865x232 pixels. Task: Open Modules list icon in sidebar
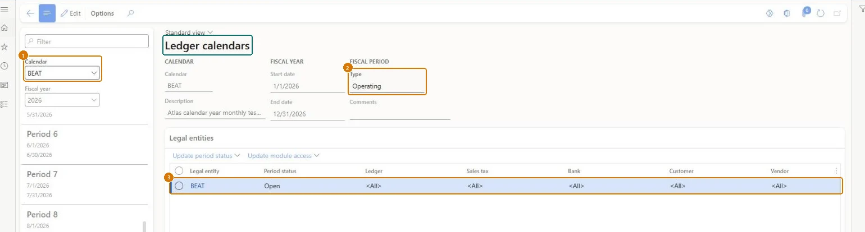[4, 104]
